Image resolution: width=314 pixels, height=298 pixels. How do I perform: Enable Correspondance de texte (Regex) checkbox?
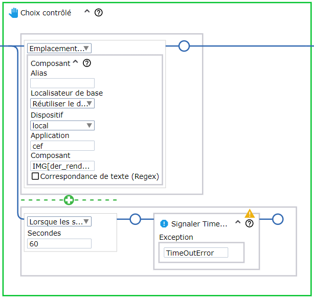pyautogui.click(x=35, y=176)
